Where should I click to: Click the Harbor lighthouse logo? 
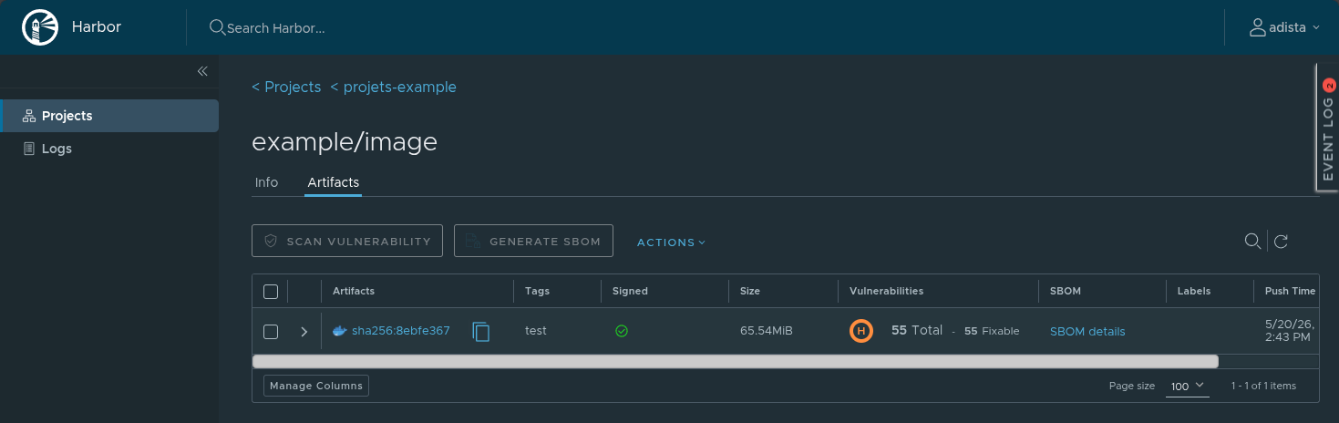pos(39,27)
